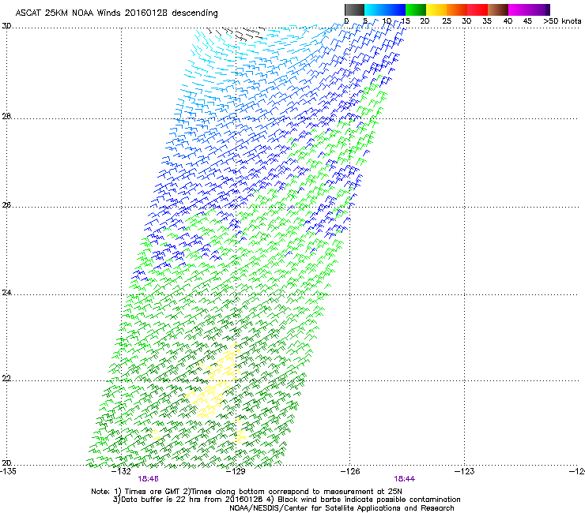Click the orange 25-30 knot legend segment

pyautogui.click(x=457, y=9)
